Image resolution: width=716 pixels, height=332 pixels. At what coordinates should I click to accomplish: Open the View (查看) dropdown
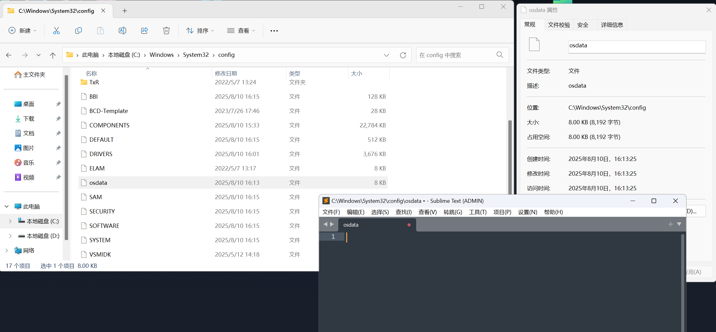tap(241, 31)
